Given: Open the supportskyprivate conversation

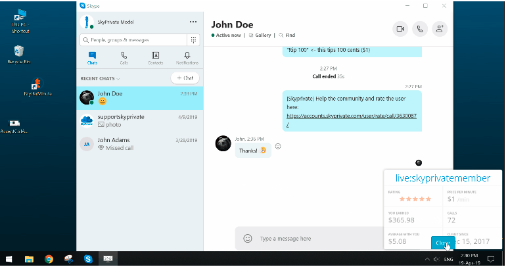Looking at the screenshot, I should click(x=140, y=121).
